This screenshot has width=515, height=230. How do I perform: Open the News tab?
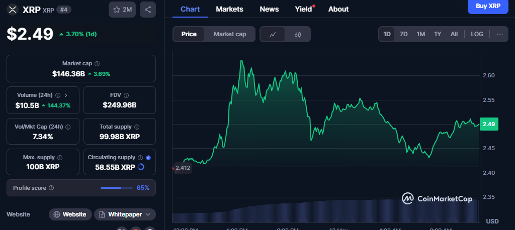pos(269,9)
